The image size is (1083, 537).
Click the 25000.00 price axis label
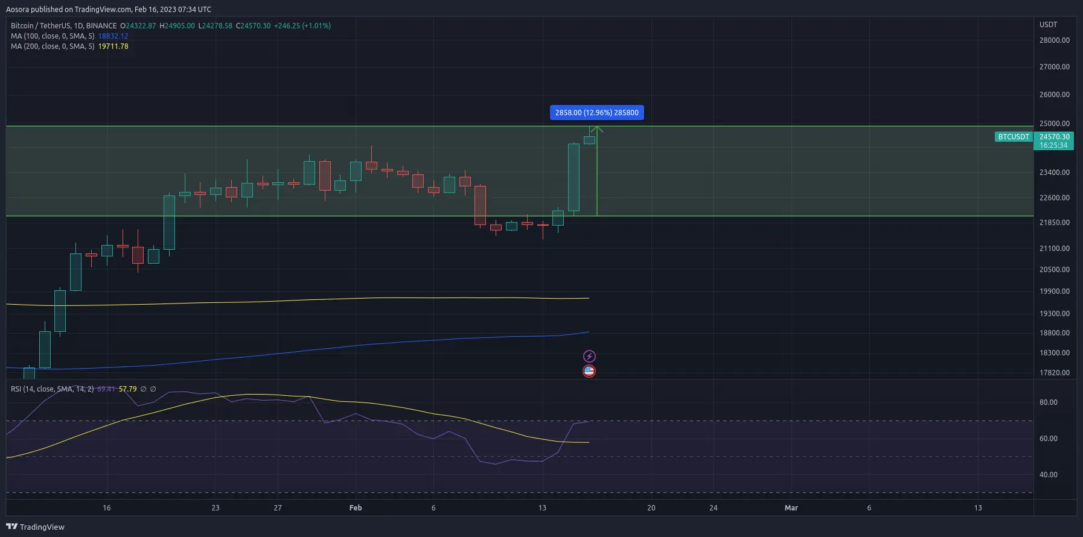1054,124
